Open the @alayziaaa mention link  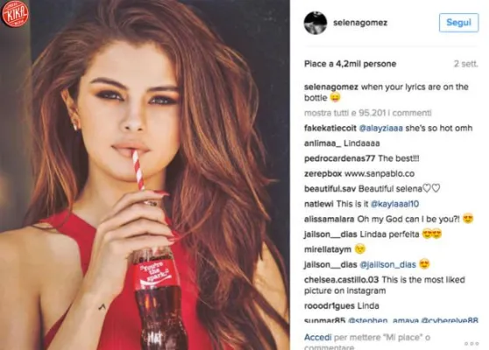[x=381, y=128]
